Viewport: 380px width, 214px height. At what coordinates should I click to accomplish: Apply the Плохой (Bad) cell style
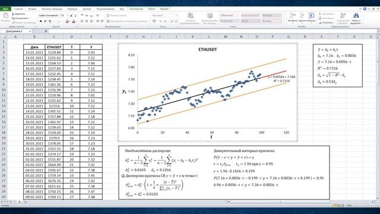tap(271, 15)
